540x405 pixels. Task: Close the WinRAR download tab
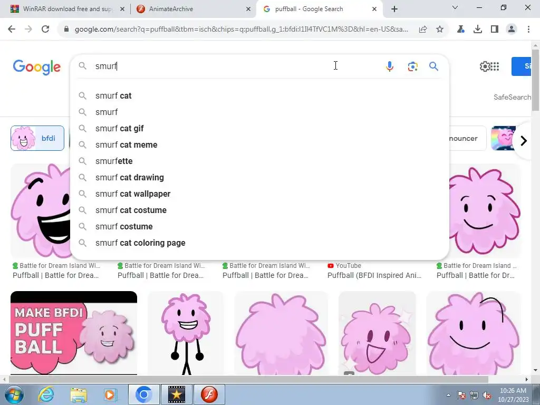(122, 9)
